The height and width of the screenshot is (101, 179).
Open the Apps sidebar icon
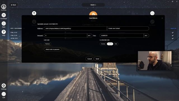tap(4, 24)
